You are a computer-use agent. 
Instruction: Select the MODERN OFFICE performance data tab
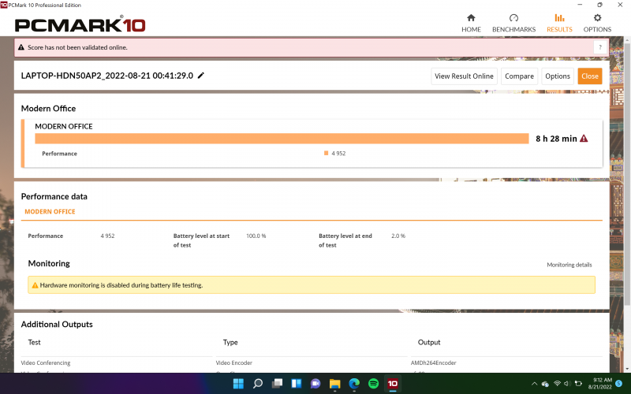click(x=50, y=211)
